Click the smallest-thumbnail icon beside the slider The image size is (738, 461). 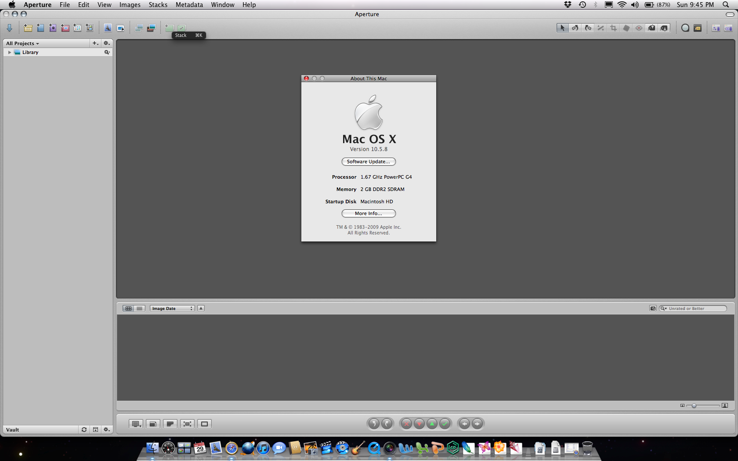(x=682, y=406)
